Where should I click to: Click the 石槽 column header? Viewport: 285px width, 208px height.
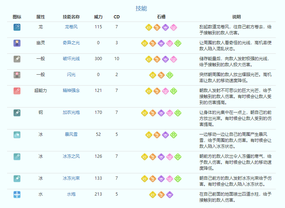[x=161, y=17]
